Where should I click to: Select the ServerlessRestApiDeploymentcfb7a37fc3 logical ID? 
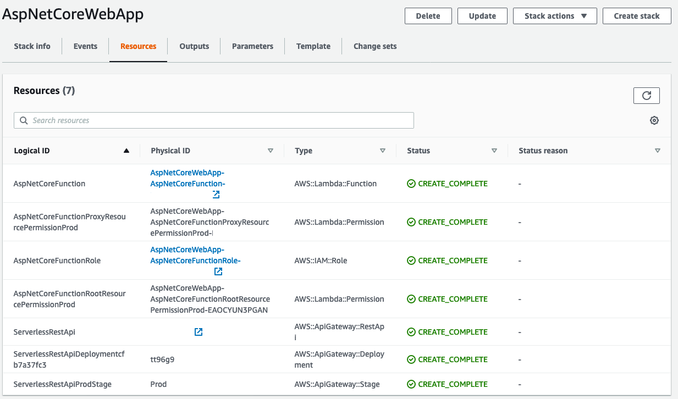pos(69,359)
